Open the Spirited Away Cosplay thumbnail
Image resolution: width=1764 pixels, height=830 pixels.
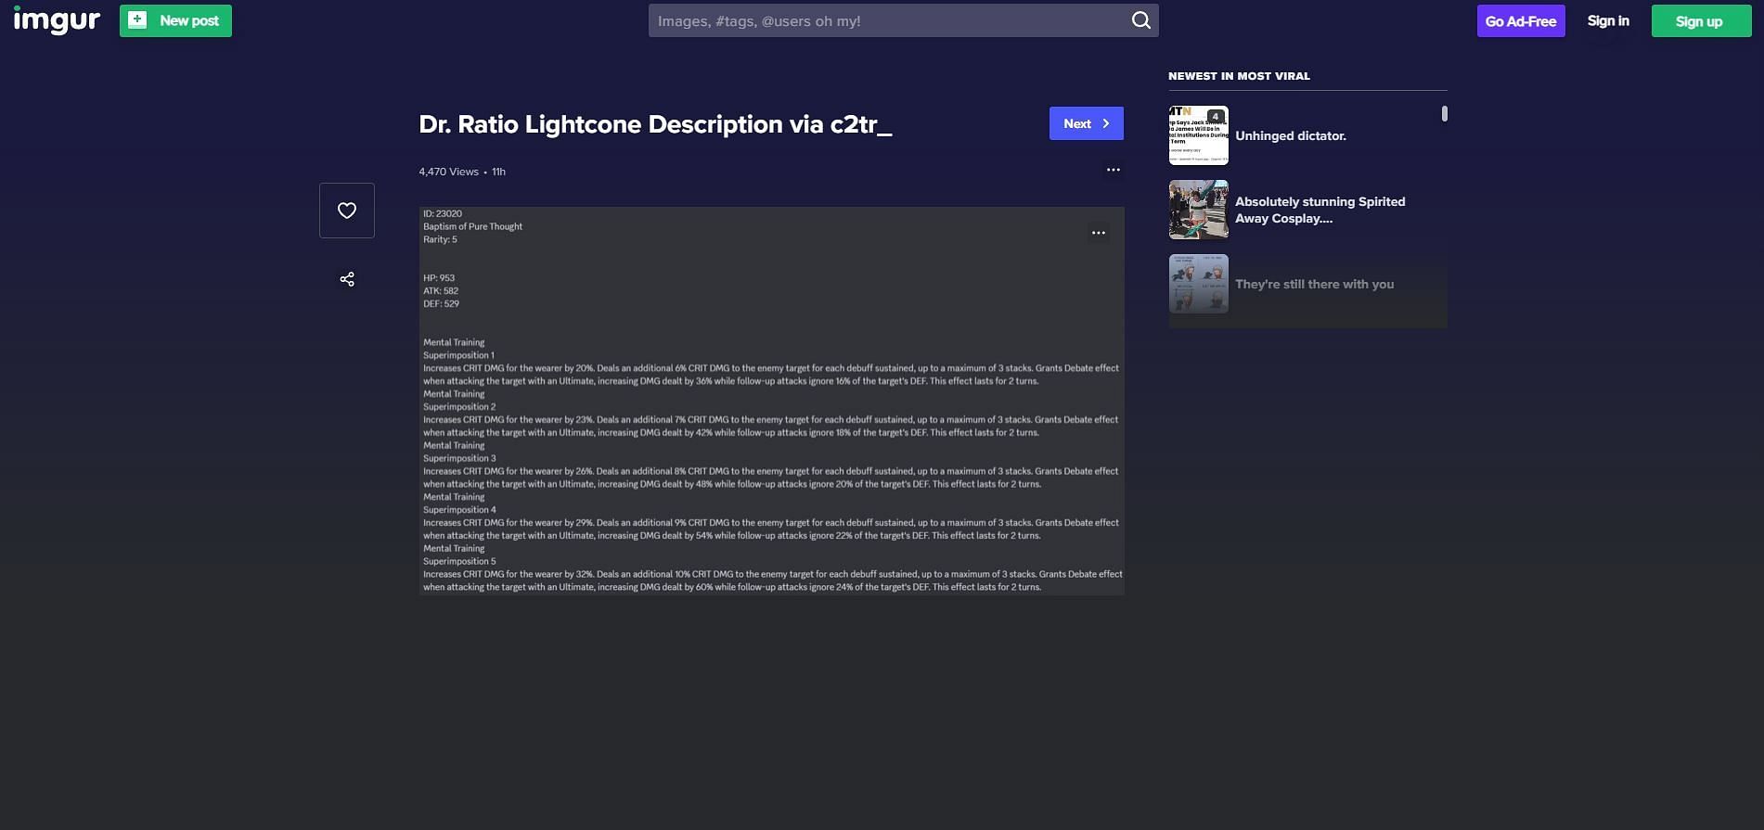tap(1198, 210)
